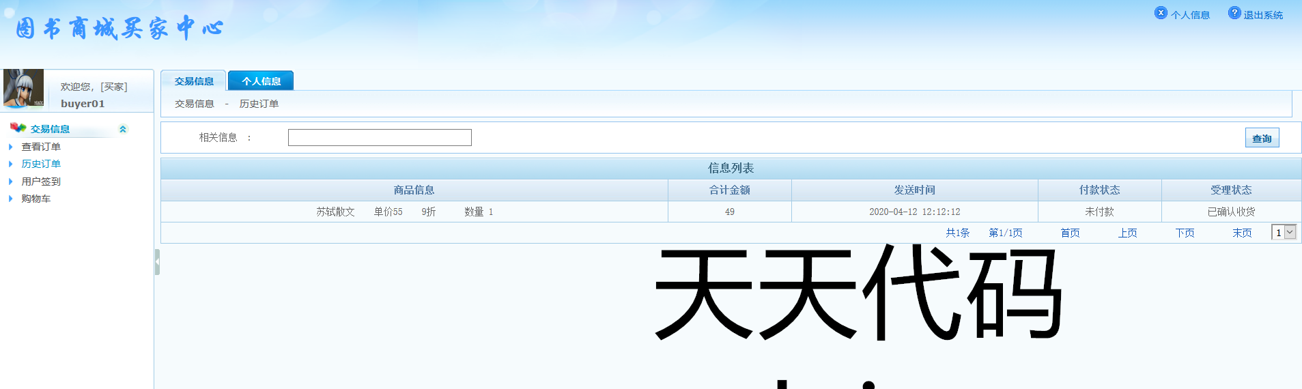
Task: Click the buyer01 user avatar image
Action: (x=24, y=89)
